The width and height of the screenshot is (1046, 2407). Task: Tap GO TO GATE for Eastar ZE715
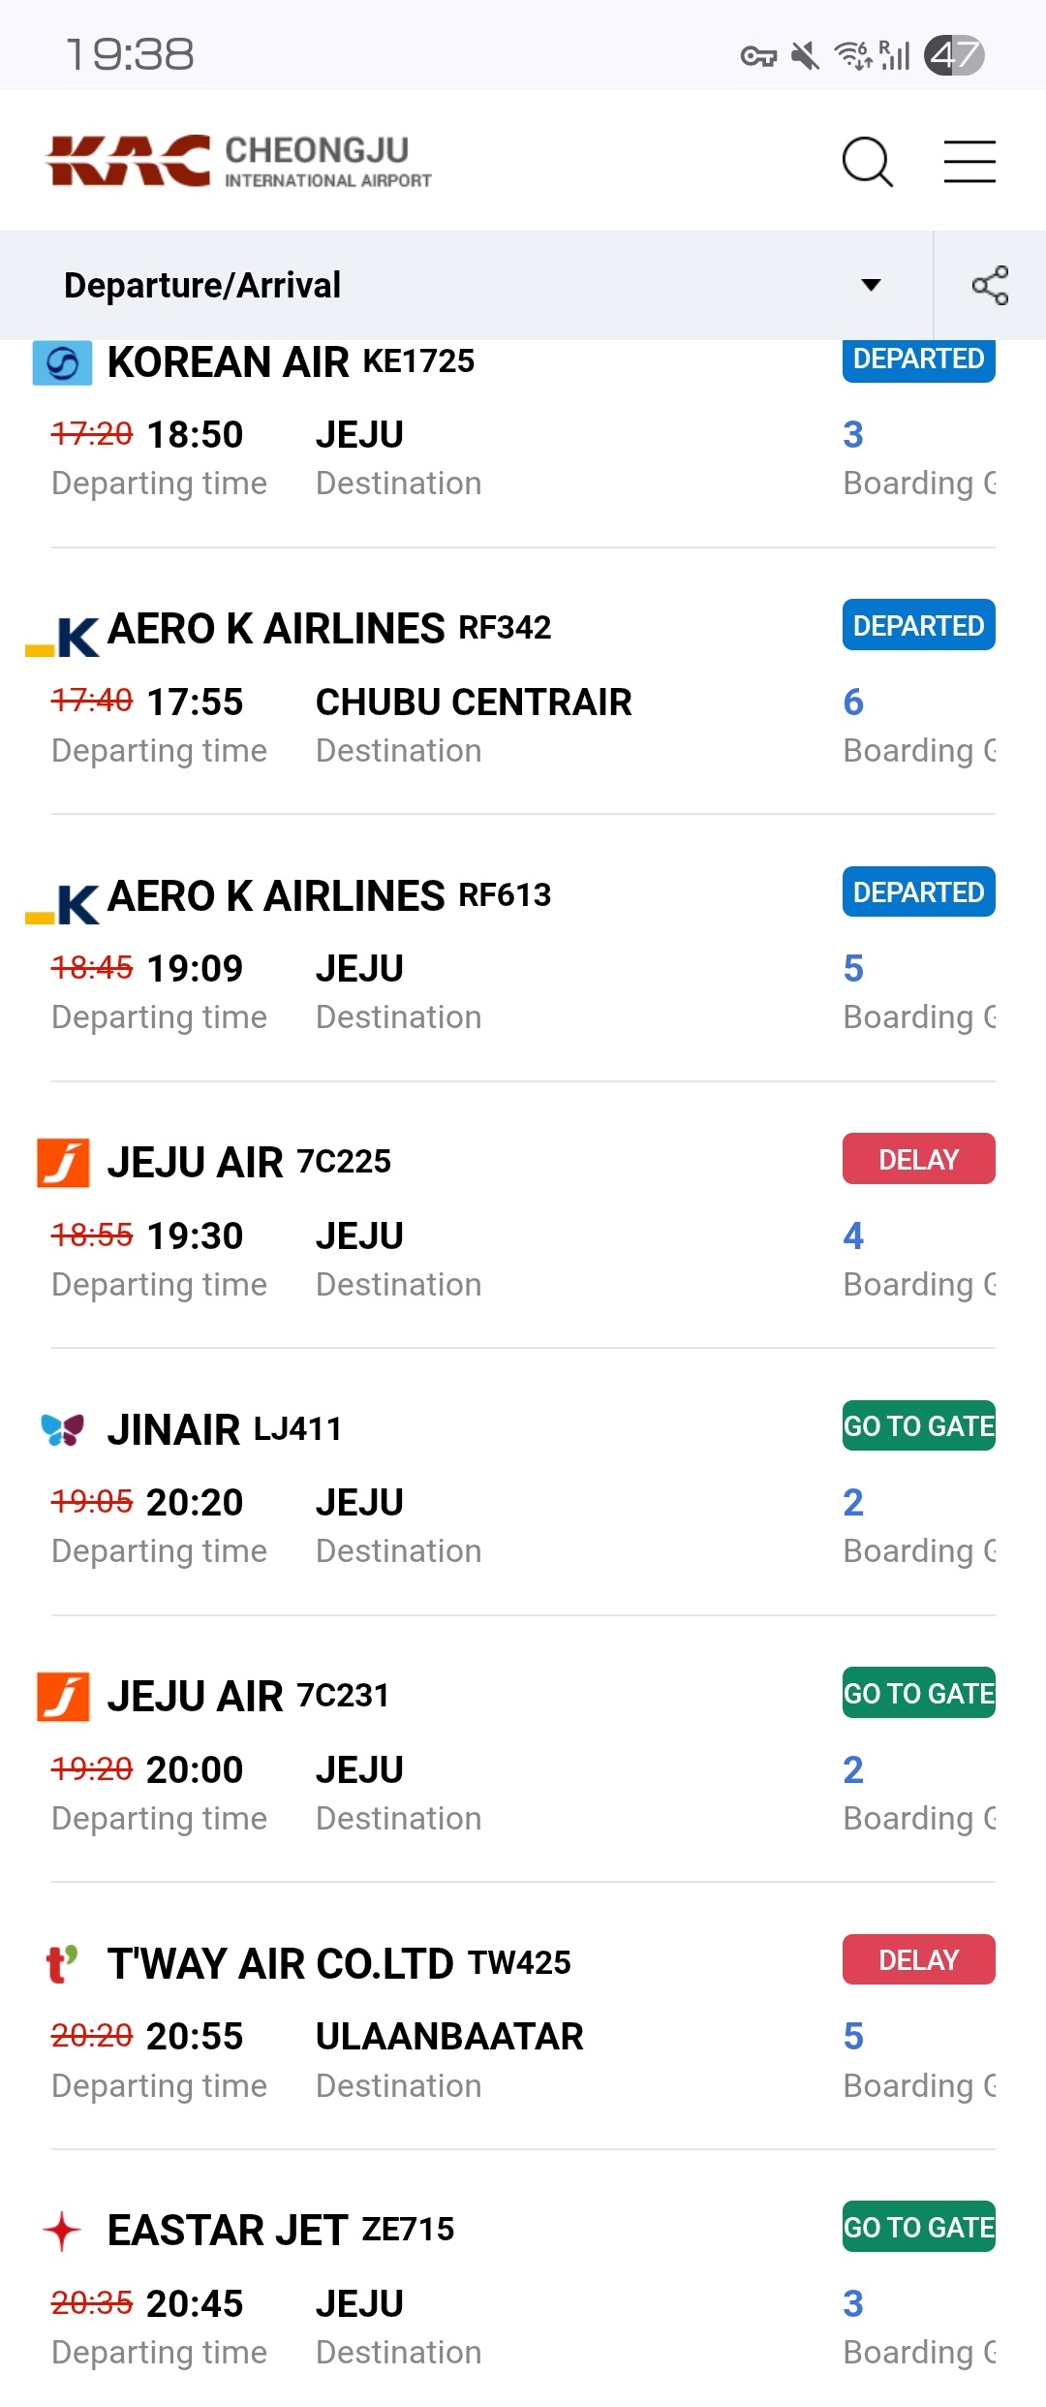(918, 2227)
